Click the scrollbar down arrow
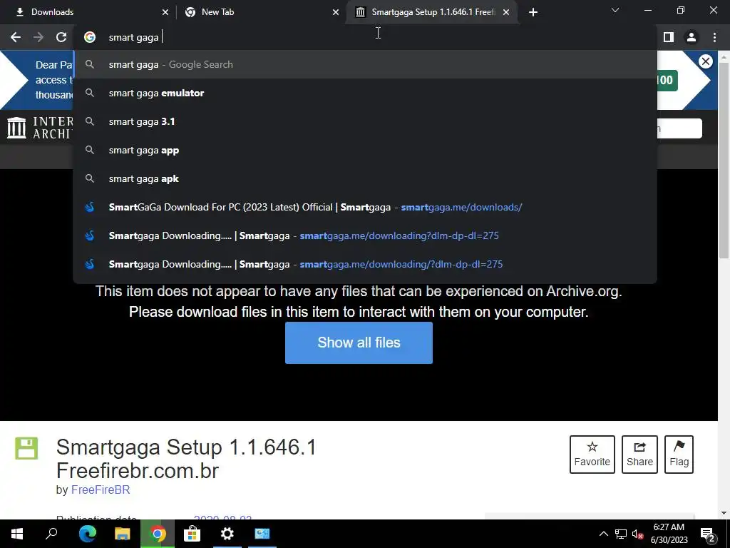730x548 pixels. coord(724,513)
